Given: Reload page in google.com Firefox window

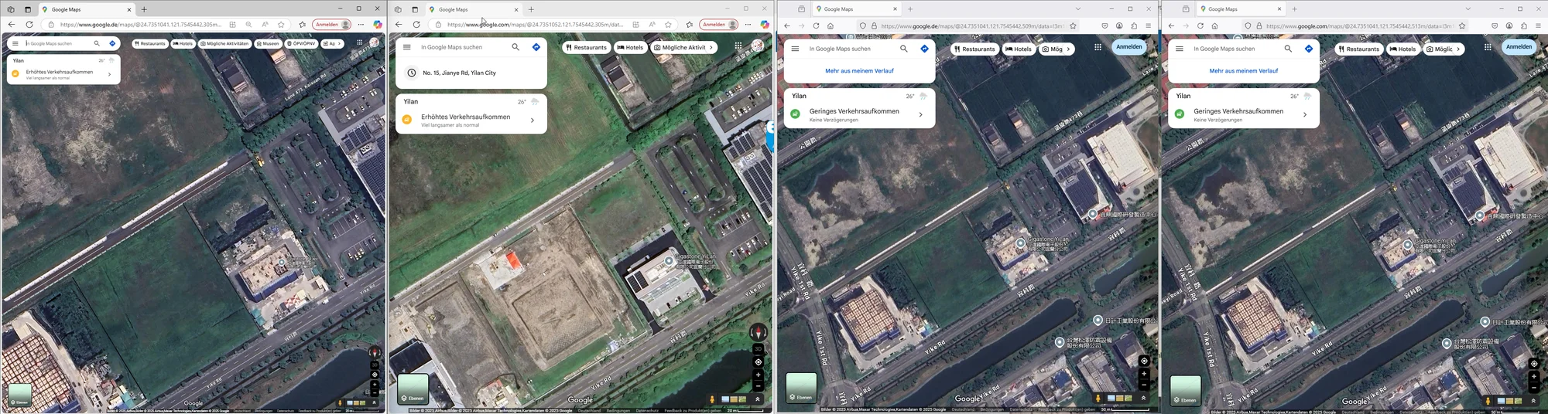Looking at the screenshot, I should [1200, 25].
